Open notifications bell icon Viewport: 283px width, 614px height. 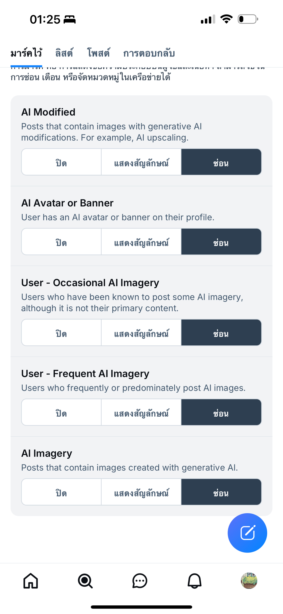coord(194,581)
